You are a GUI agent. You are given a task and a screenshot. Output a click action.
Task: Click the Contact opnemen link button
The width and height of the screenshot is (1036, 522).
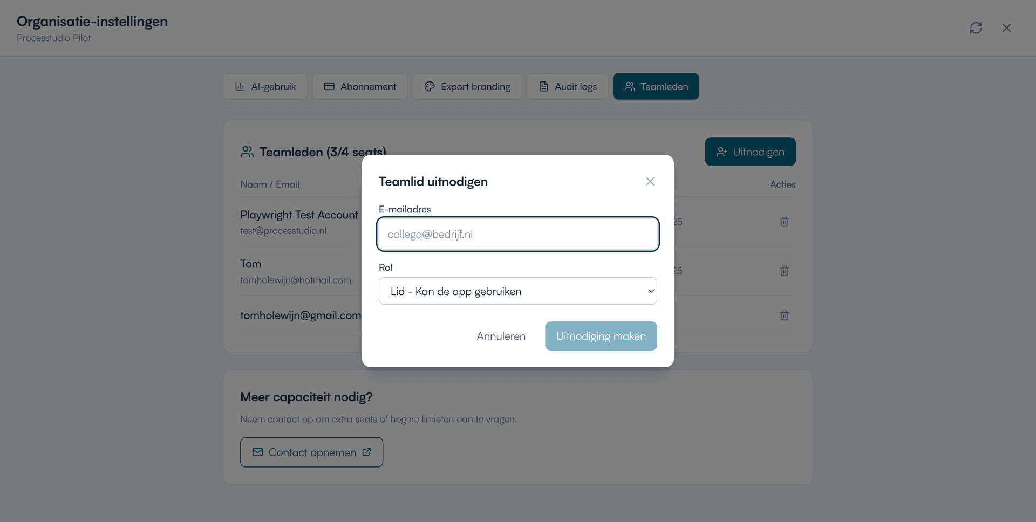pos(311,452)
